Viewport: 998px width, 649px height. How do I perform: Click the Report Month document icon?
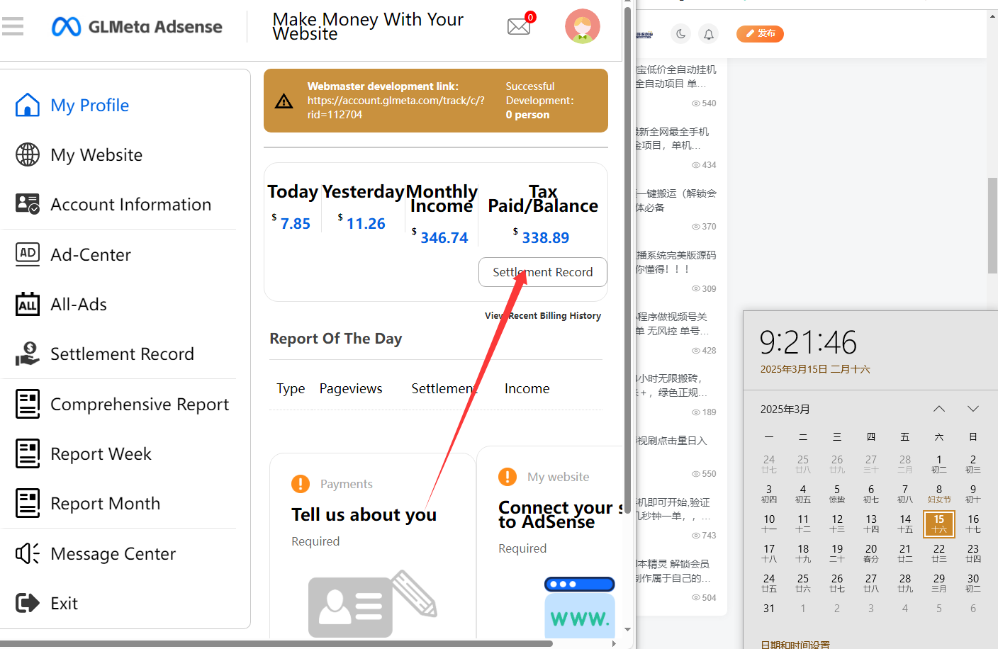coord(28,503)
